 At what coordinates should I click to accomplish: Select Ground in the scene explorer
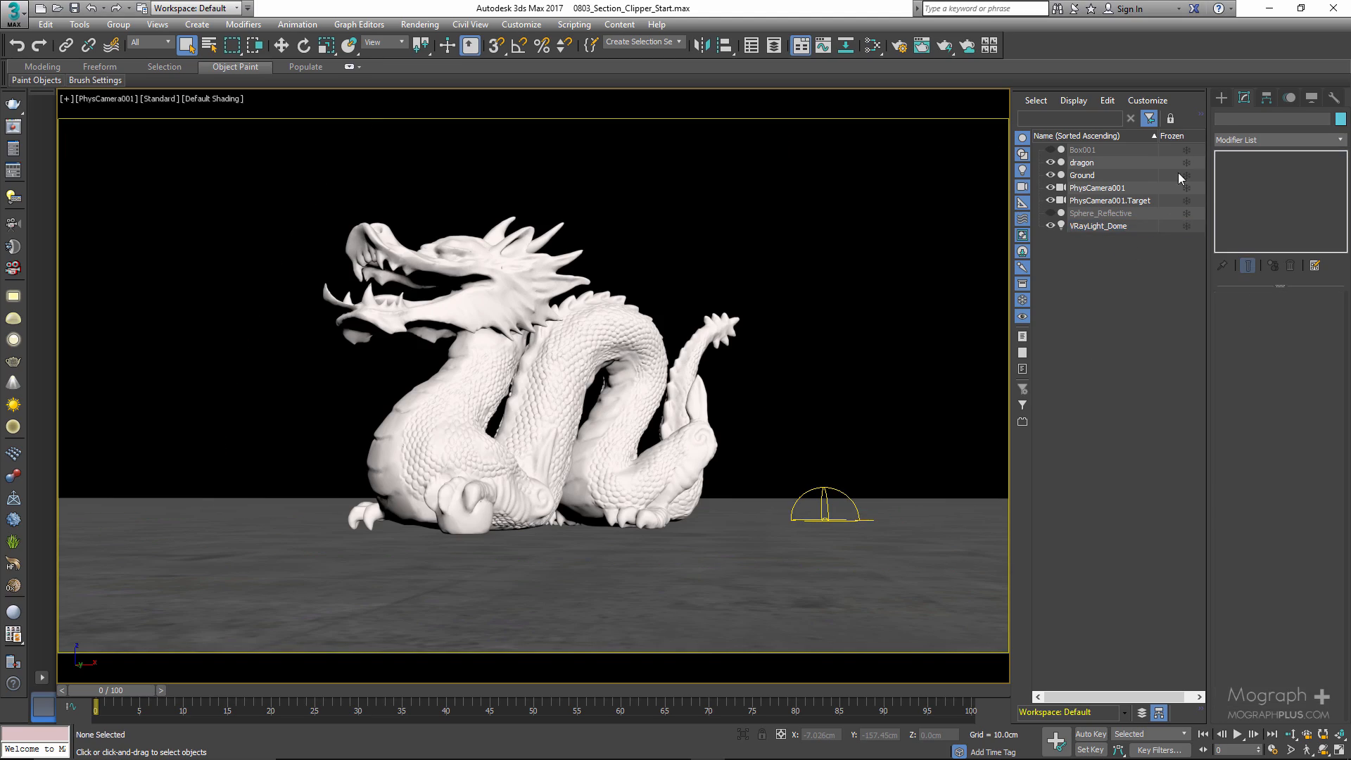tap(1082, 175)
